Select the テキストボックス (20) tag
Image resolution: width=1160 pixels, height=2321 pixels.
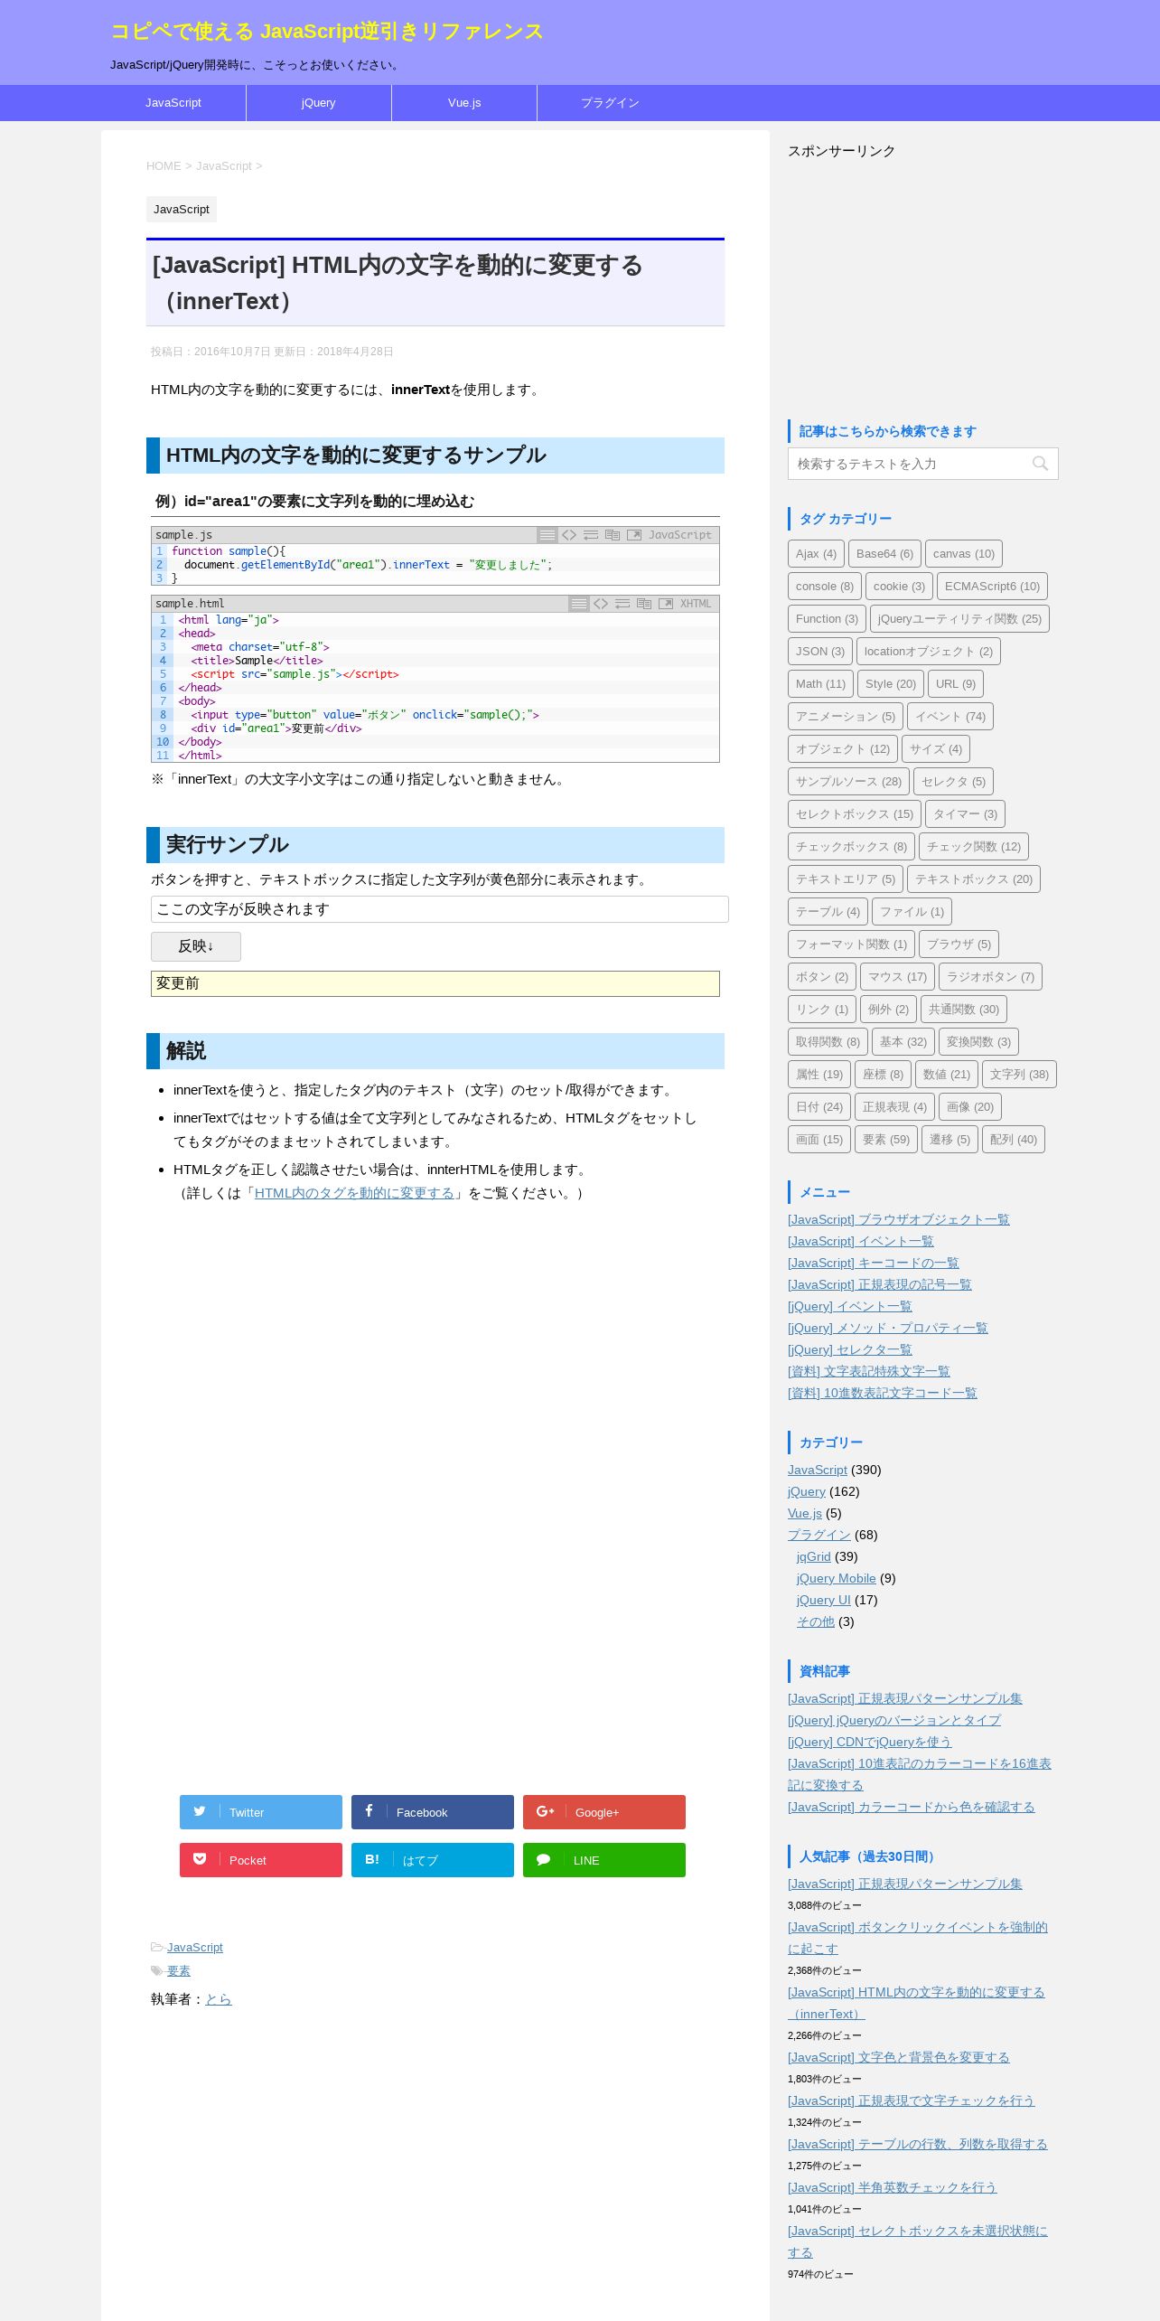pyautogui.click(x=974, y=879)
